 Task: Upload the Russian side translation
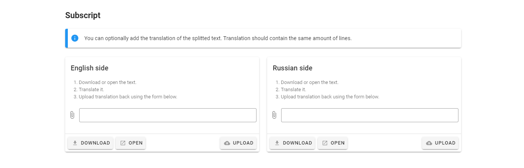coord(440,143)
